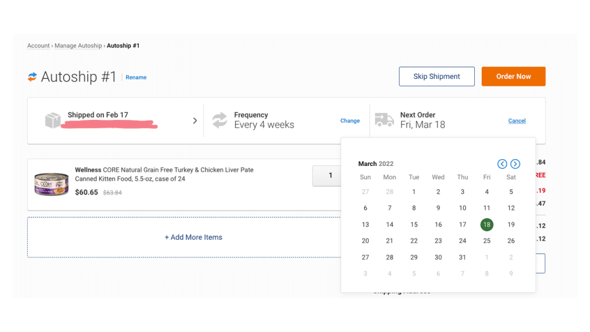Click the quantity field showing 1
This screenshot has height=332, width=590.
coord(327,175)
